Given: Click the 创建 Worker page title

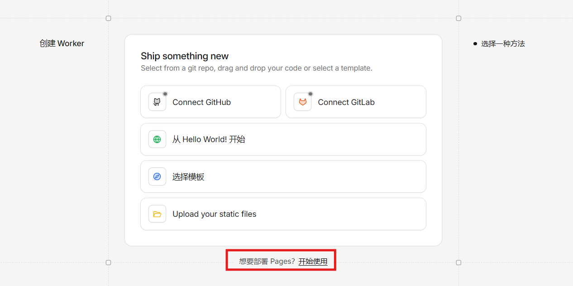Looking at the screenshot, I should [62, 43].
